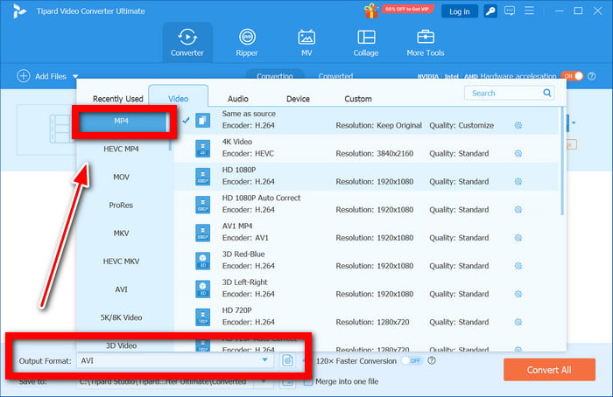Click the Log in button

point(460,11)
